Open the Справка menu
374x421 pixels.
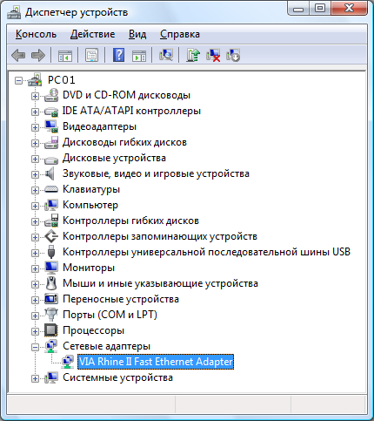click(x=180, y=34)
